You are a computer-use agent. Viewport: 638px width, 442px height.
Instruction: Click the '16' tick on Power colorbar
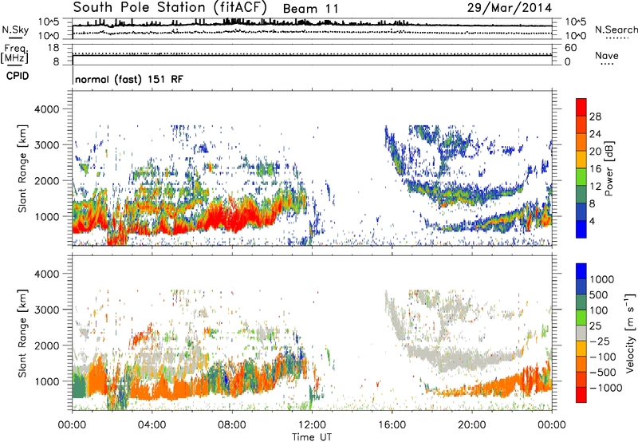point(595,169)
